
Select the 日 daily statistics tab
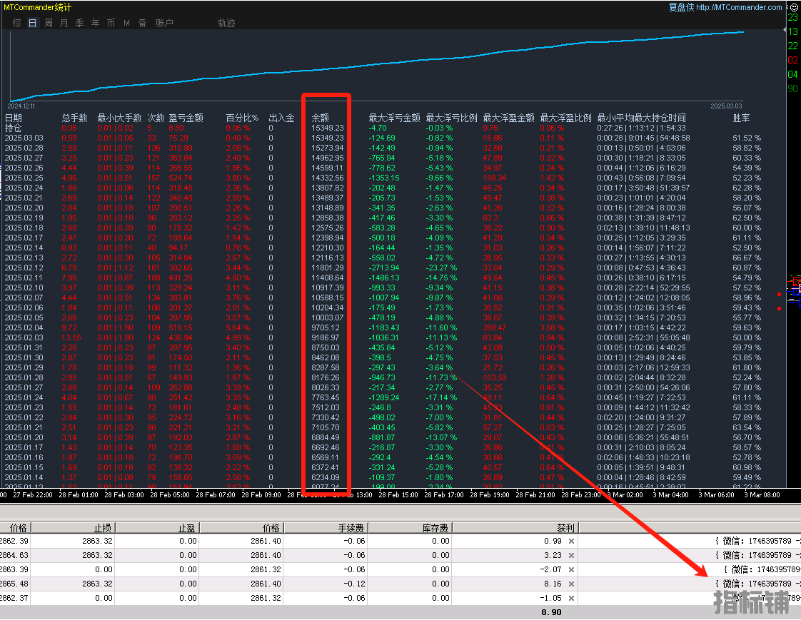tap(32, 23)
